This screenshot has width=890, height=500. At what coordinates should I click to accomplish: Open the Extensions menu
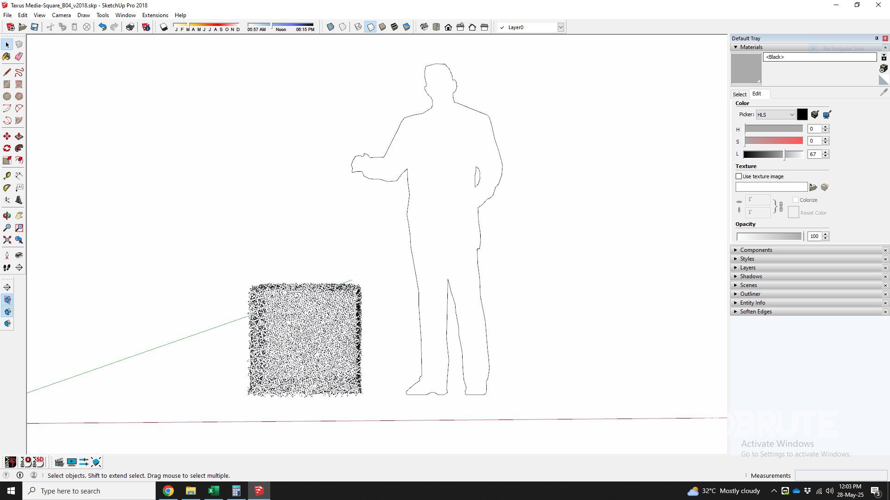coord(155,15)
